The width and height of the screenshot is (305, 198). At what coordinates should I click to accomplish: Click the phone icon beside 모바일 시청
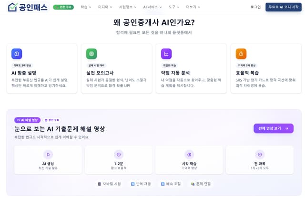100,184
